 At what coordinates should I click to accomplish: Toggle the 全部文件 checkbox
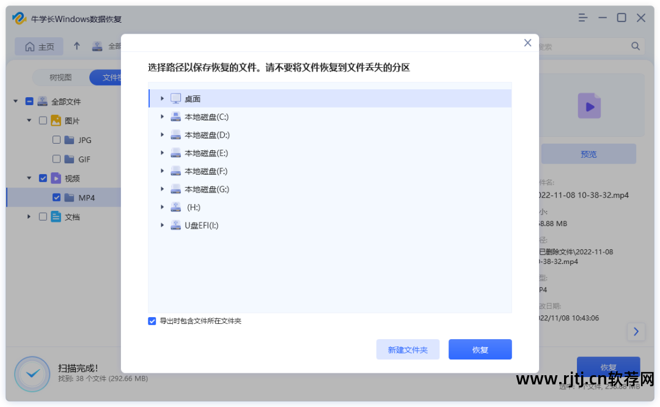coord(29,101)
